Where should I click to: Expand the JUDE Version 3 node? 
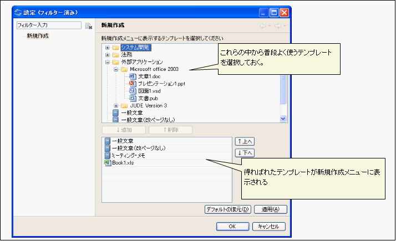click(116, 106)
